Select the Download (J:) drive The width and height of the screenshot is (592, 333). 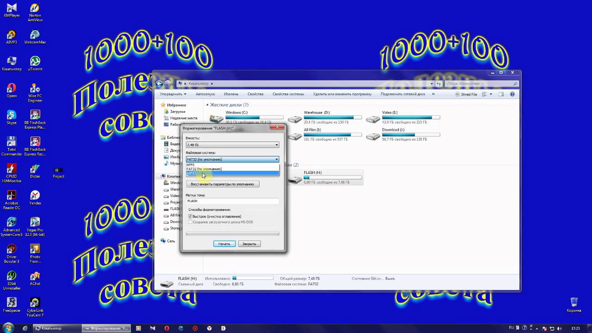coord(403,135)
